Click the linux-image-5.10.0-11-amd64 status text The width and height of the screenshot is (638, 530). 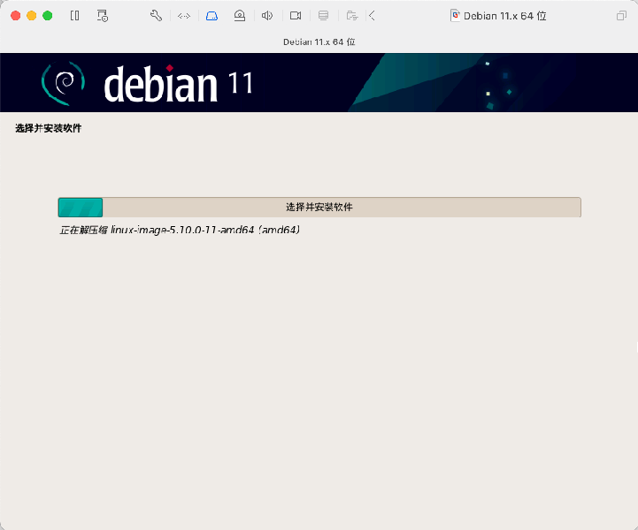point(180,231)
